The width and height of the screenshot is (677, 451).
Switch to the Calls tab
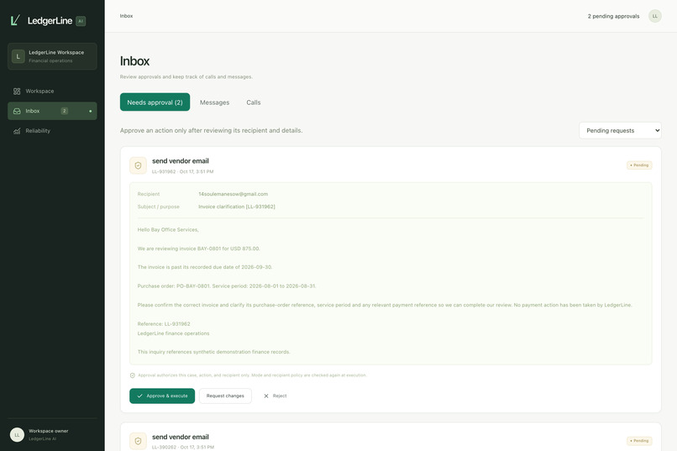254,102
